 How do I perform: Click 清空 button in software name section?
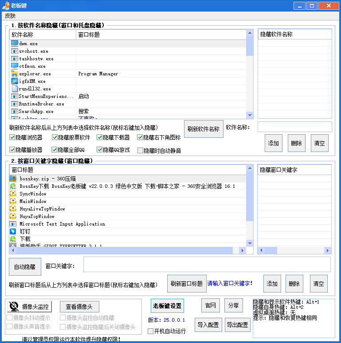coord(319,143)
